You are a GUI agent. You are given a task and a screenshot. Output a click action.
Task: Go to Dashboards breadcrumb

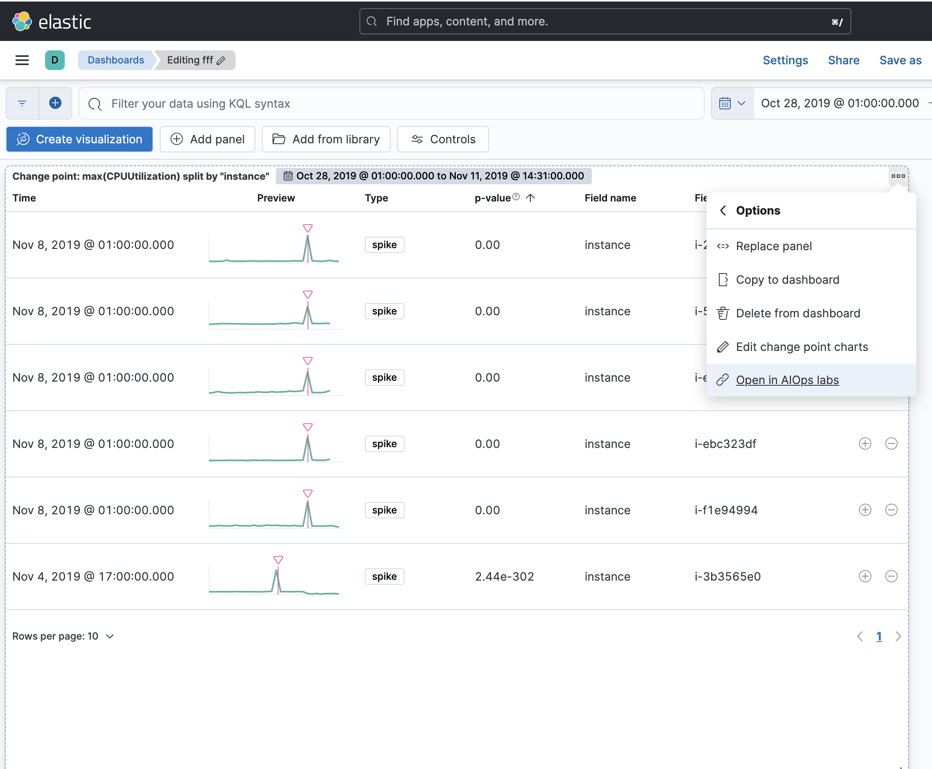(x=116, y=60)
